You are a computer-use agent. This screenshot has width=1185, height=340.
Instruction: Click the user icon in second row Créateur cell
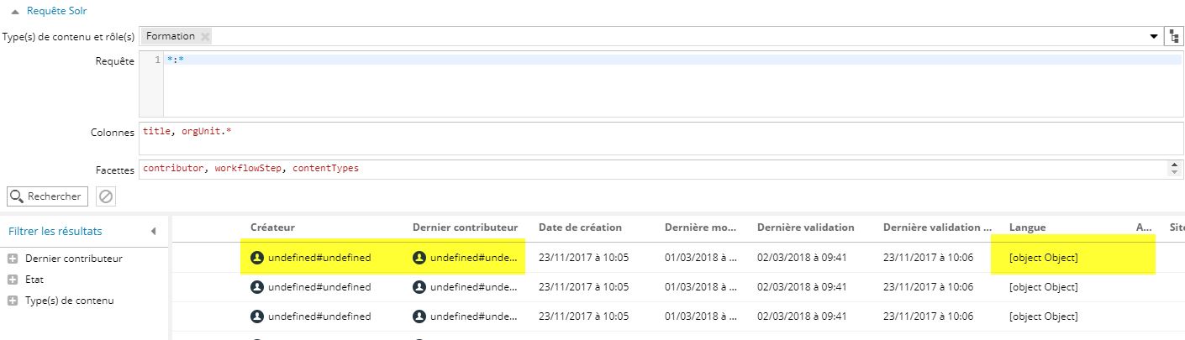(x=257, y=287)
